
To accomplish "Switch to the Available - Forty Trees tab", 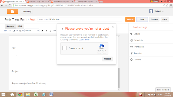I will tap(38, 2).
